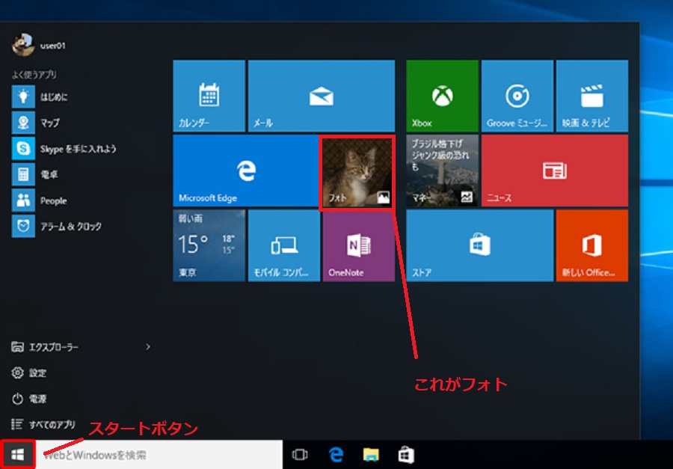
Task: Open the Mail tile
Action: click(321, 96)
